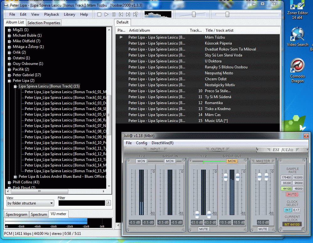Click the S/PDIF OUT left fader knob
The image size is (313, 243).
226,177
